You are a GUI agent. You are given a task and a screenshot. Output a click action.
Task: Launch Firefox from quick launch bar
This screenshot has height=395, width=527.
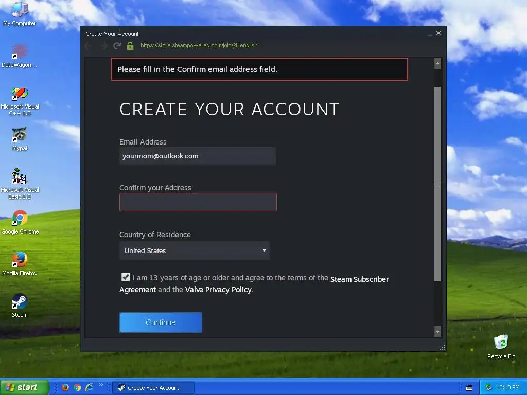tap(65, 387)
